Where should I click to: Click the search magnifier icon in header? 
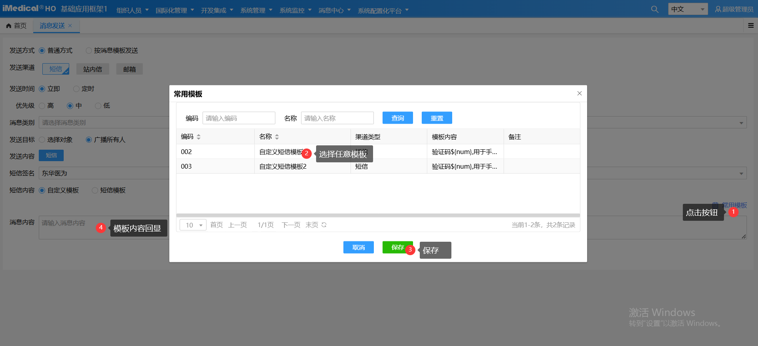[x=655, y=9]
